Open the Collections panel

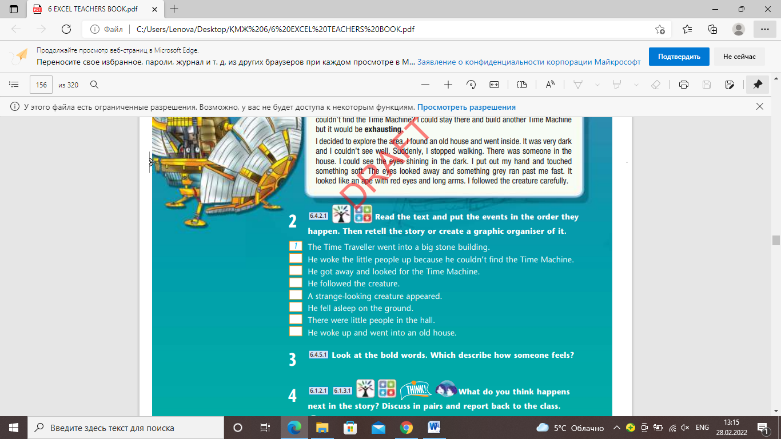(712, 29)
